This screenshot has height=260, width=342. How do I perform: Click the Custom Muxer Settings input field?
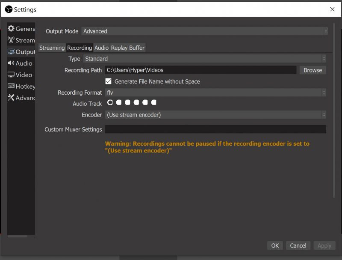[x=215, y=129]
